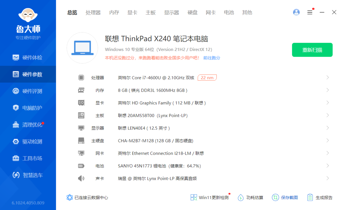The image size is (343, 210).
Task: Expand the 网卡 row chevron
Action: [328, 153]
